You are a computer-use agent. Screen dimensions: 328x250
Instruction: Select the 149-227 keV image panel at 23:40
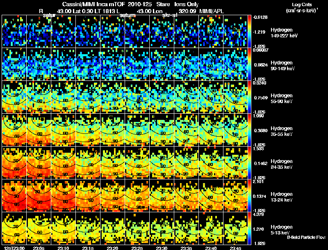(211, 32)
